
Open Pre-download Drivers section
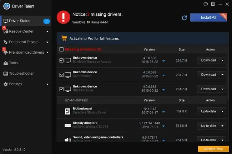pos(26,53)
